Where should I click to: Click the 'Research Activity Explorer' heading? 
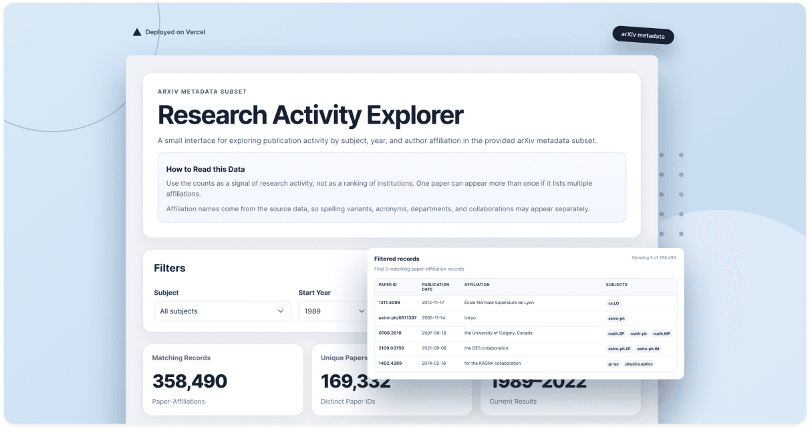point(310,115)
